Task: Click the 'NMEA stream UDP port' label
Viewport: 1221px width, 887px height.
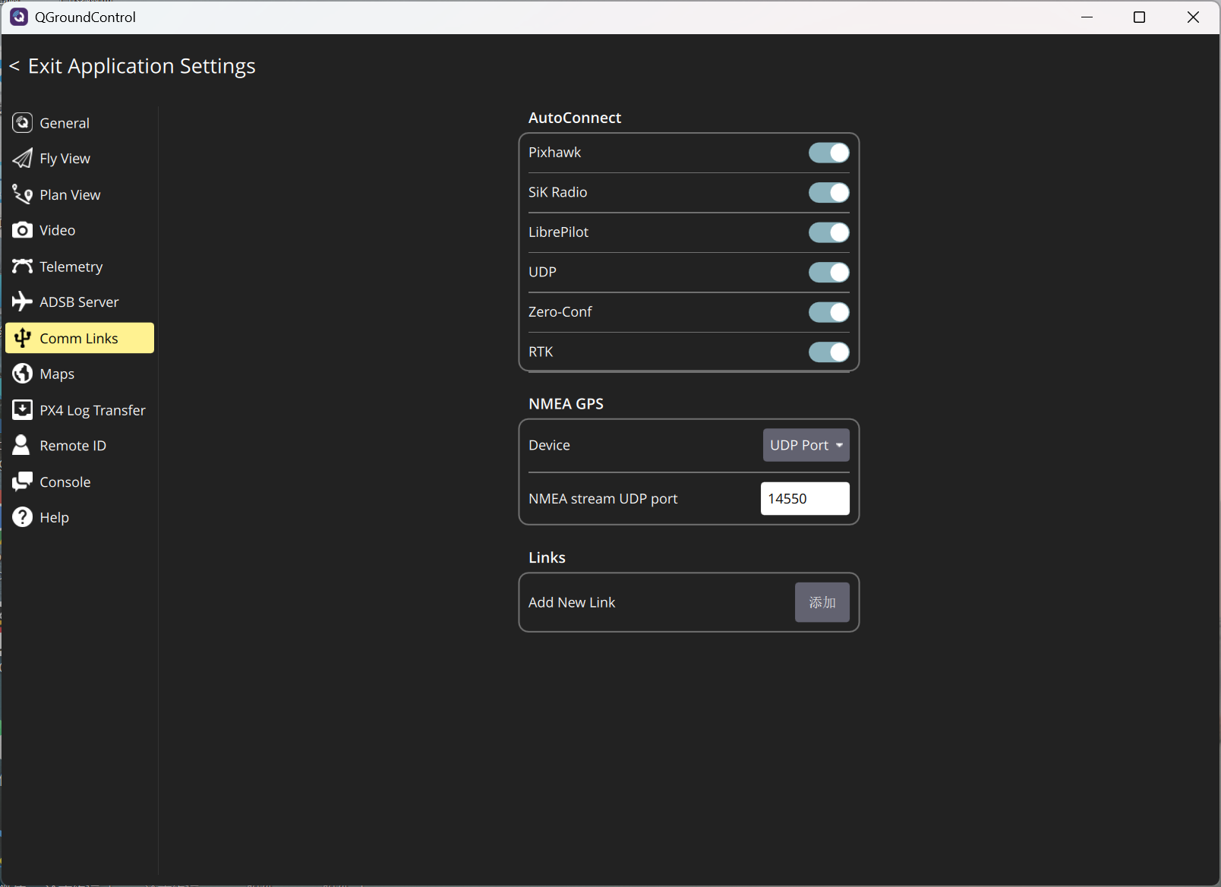Action: pos(603,499)
